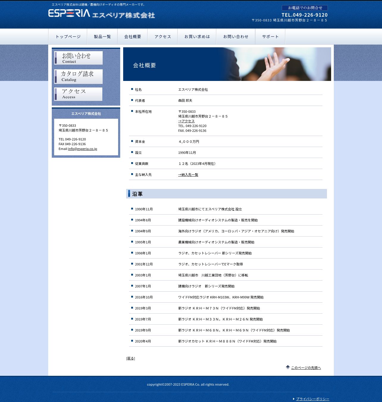The width and height of the screenshot is (382, 402).
Task: Click the 1994年9月 history row date
Action: point(143,231)
